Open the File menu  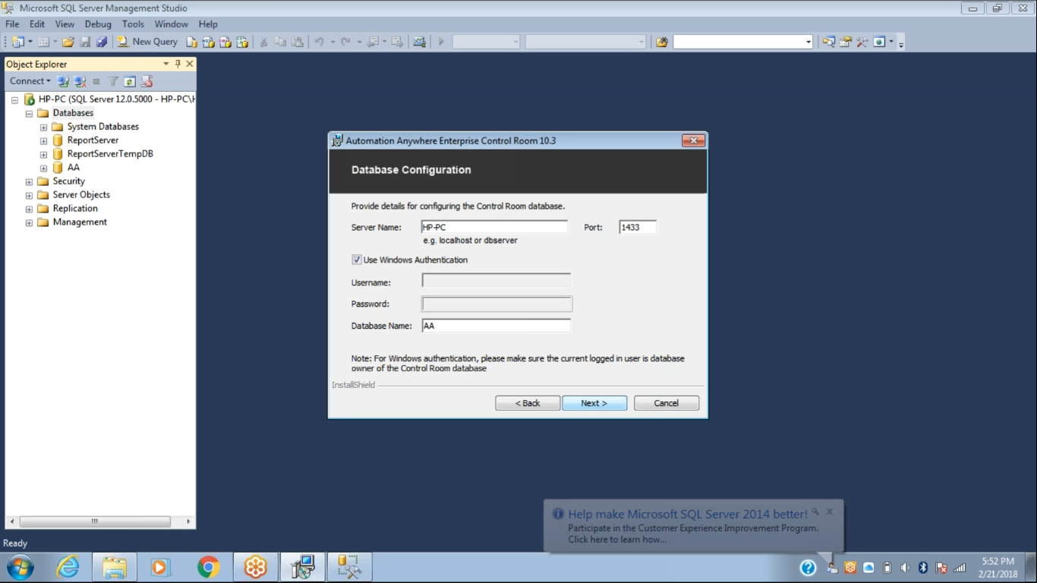click(x=12, y=24)
